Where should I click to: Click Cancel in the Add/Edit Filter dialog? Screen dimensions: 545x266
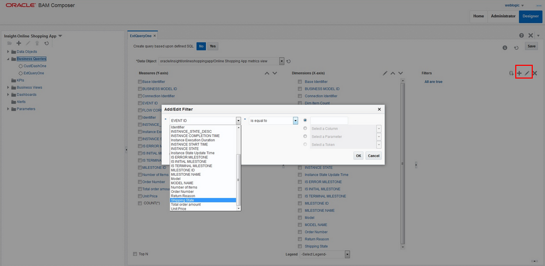pos(373,156)
